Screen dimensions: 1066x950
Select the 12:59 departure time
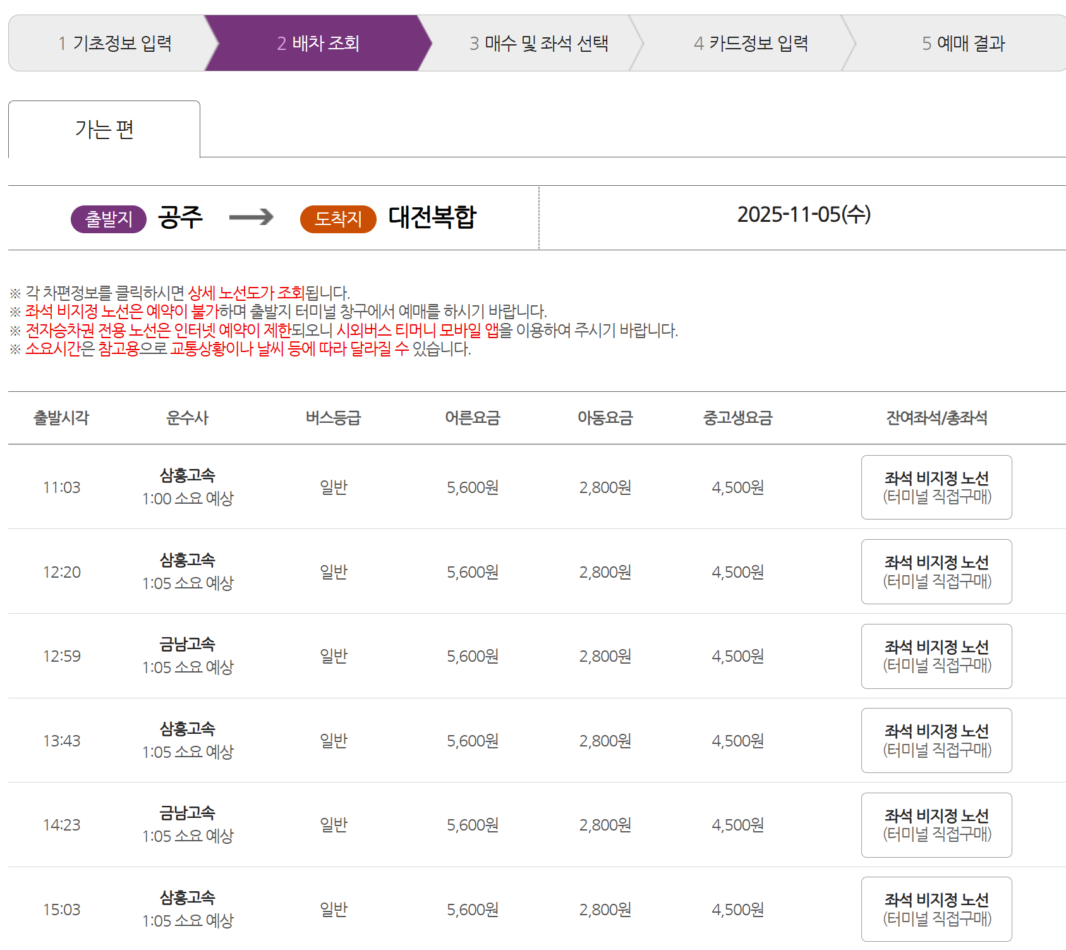(x=62, y=656)
